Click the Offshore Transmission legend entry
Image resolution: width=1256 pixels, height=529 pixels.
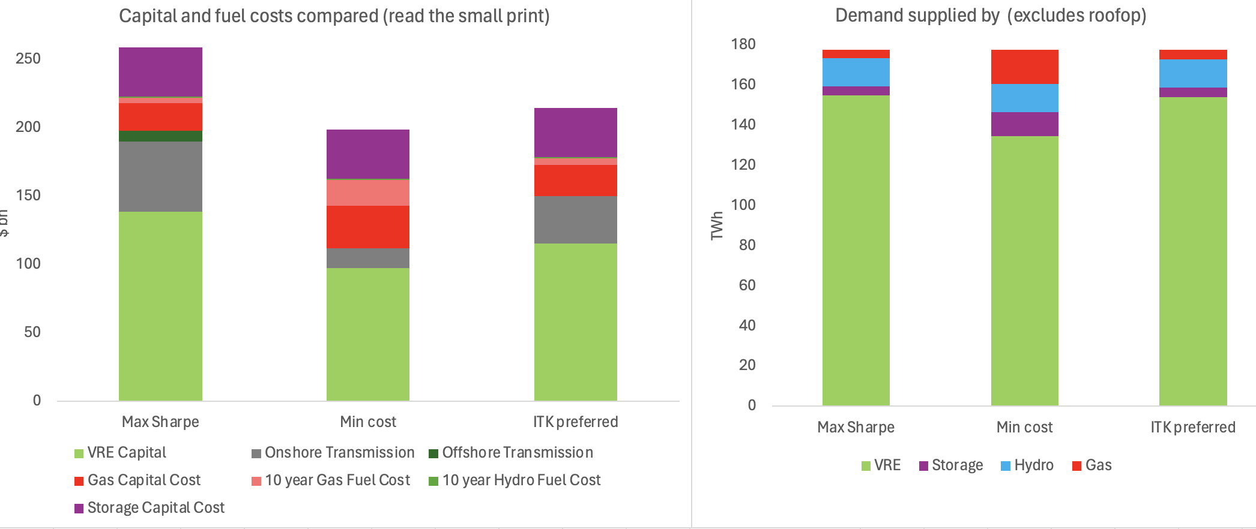(x=511, y=453)
